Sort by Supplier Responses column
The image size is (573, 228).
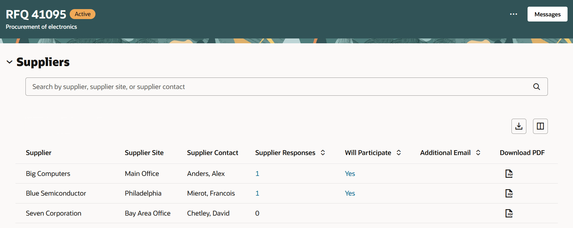coord(323,153)
